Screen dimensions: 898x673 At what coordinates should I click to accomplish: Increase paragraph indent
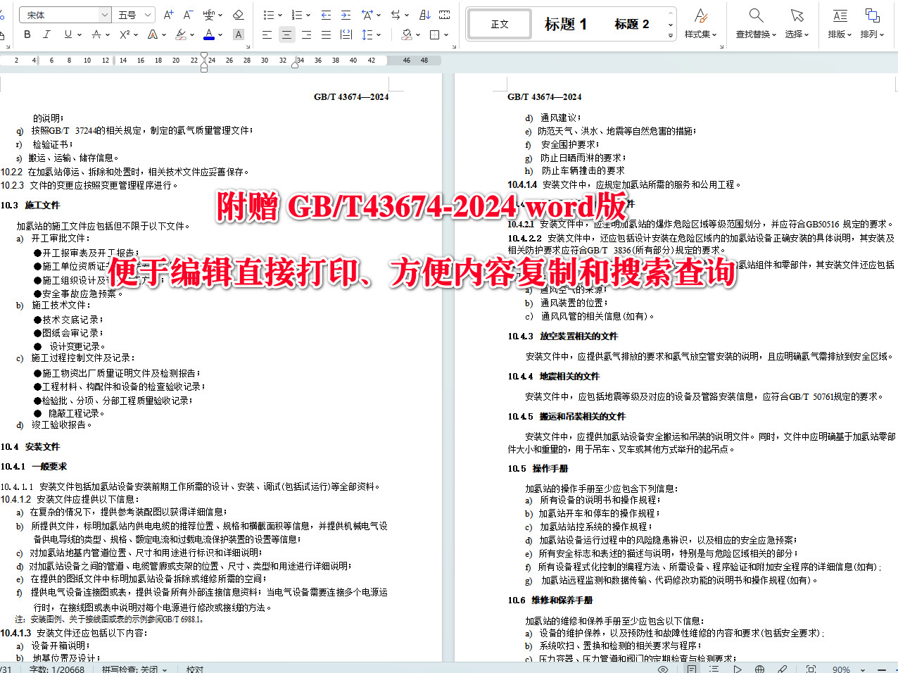point(346,15)
